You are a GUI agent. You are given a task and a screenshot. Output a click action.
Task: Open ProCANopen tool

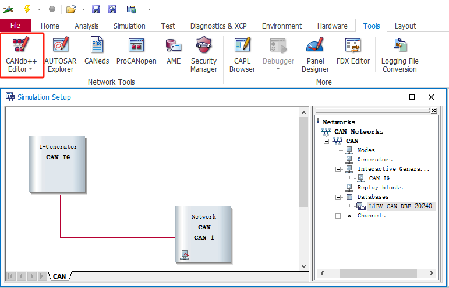[x=136, y=51]
